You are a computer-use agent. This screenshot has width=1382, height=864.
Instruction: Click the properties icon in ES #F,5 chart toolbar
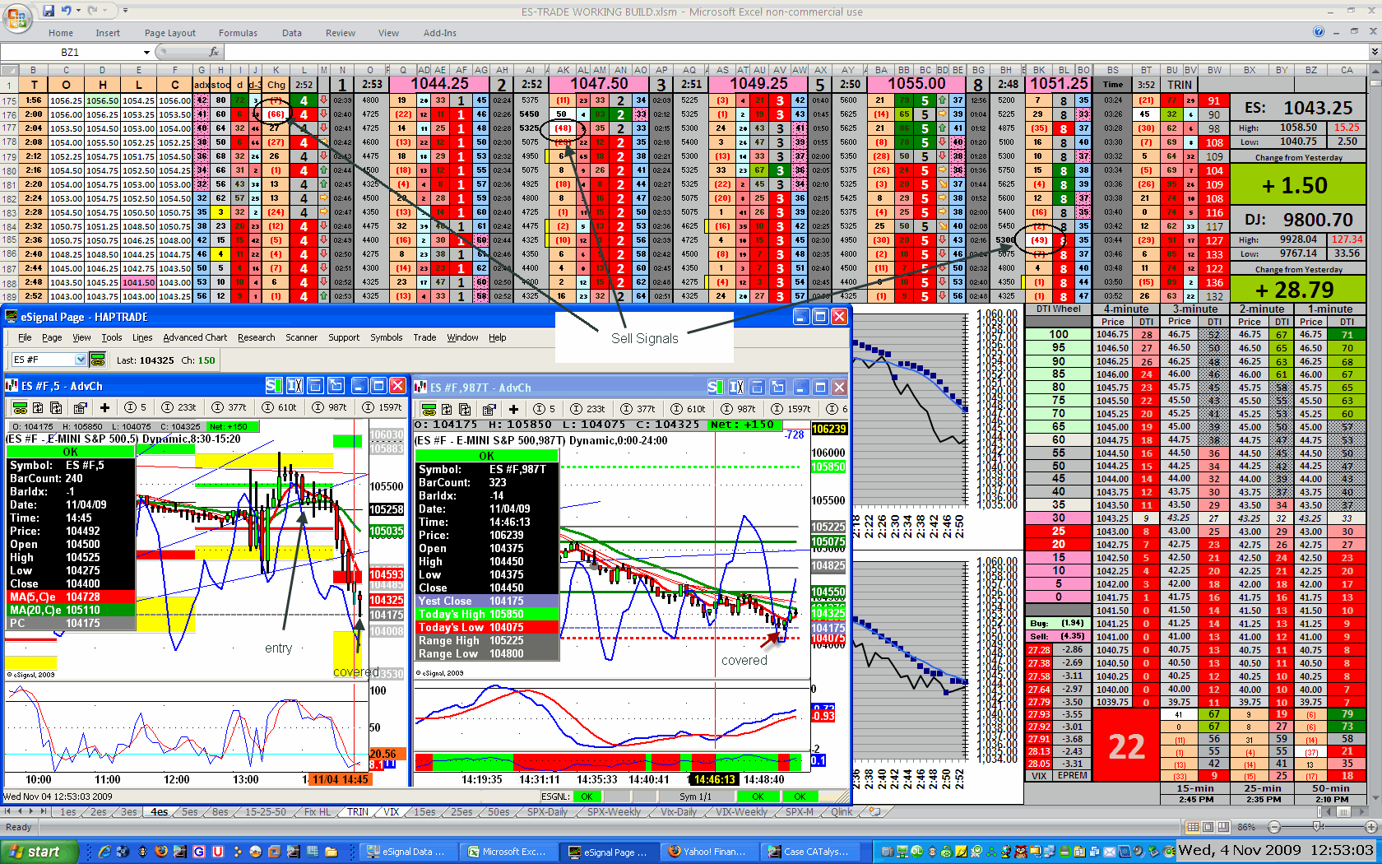(x=80, y=407)
